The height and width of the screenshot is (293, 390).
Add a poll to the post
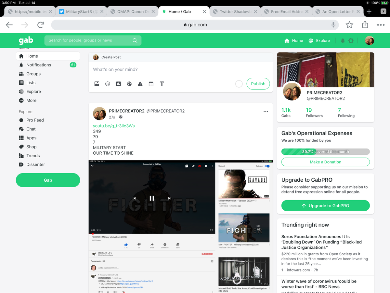point(118,84)
